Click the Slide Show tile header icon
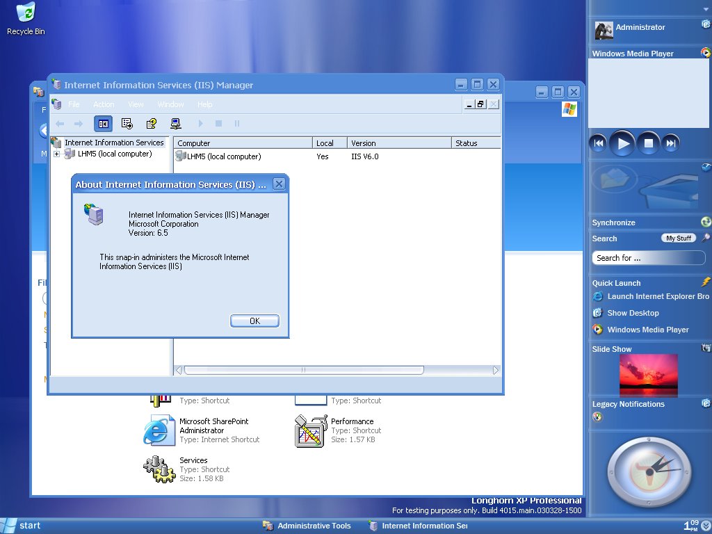 pyautogui.click(x=706, y=348)
